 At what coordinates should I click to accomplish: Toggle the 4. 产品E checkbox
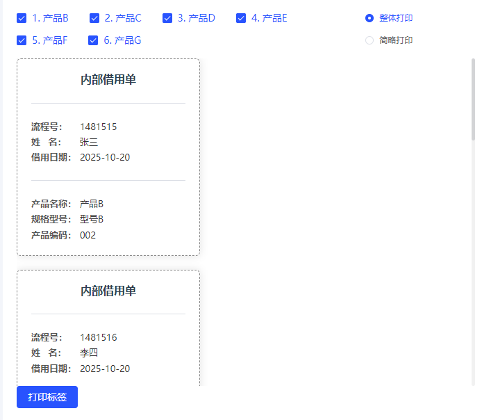pyautogui.click(x=241, y=18)
